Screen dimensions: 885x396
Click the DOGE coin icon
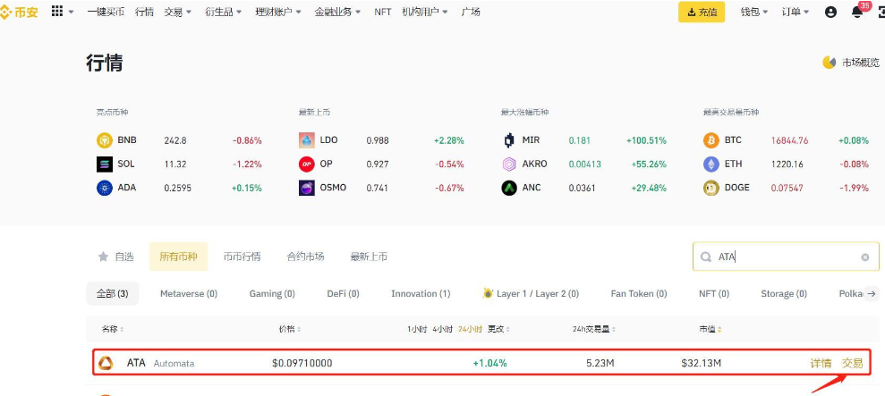tap(711, 188)
